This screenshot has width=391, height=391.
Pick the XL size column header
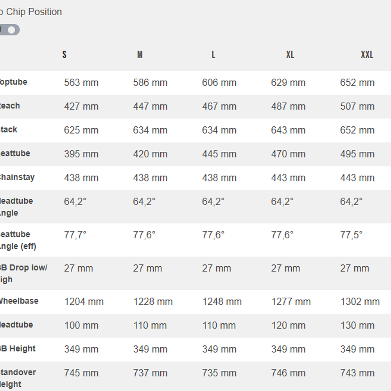(290, 54)
